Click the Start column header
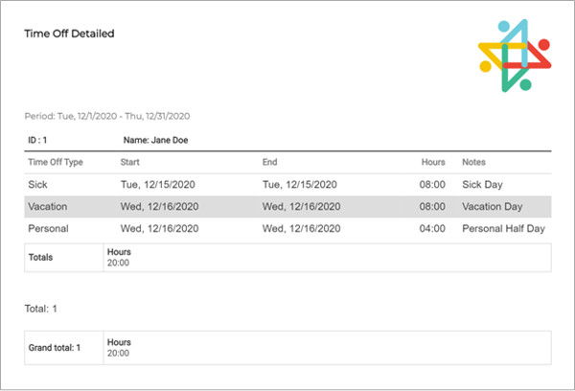Viewport: 575px width, 391px height. pos(129,162)
